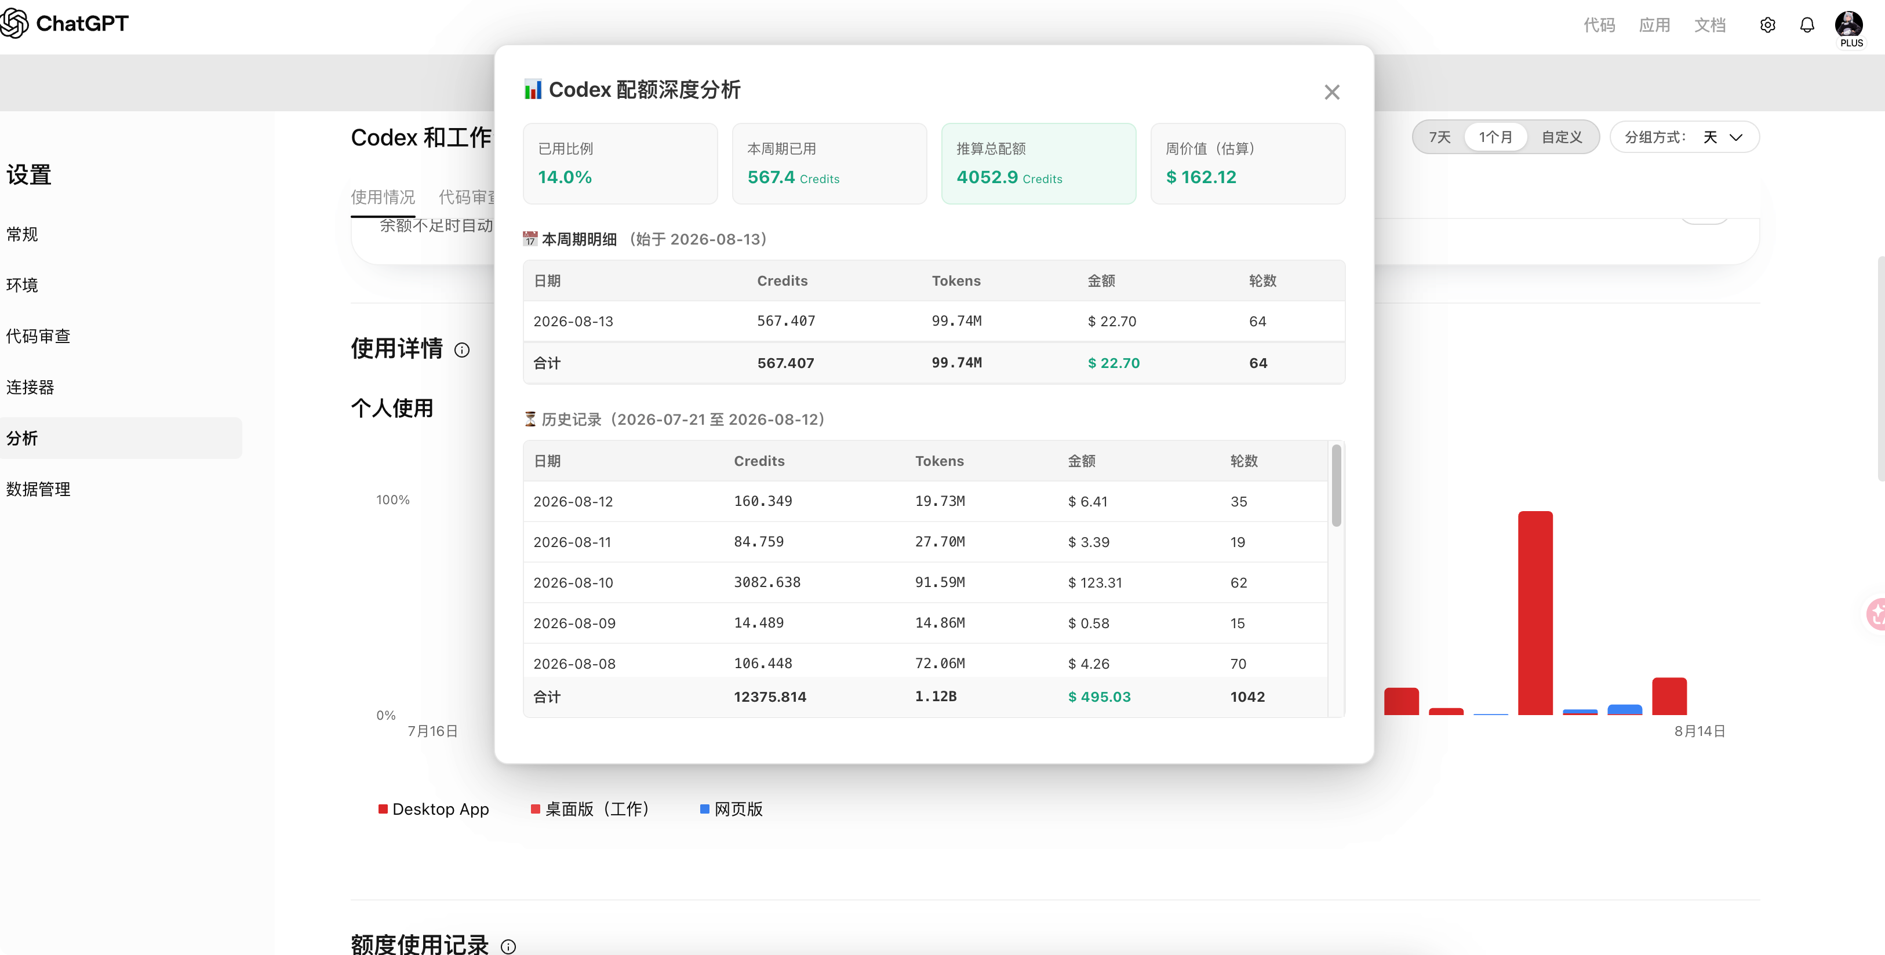Click the 已用比例 14.0% card
The height and width of the screenshot is (955, 1885).
point(621,163)
